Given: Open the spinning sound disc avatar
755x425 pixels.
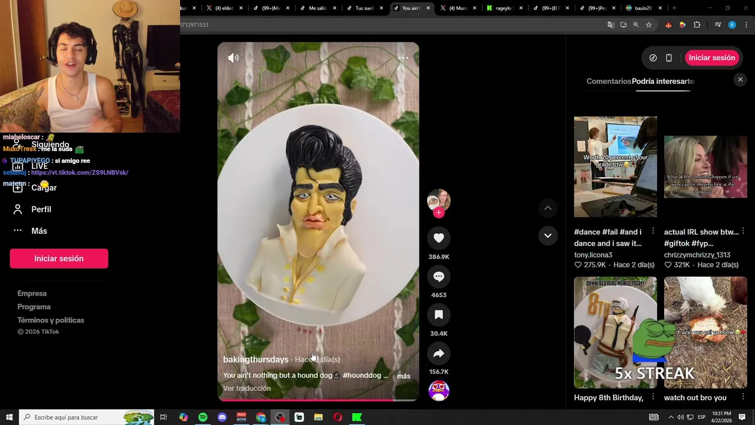Looking at the screenshot, I should pos(439,391).
